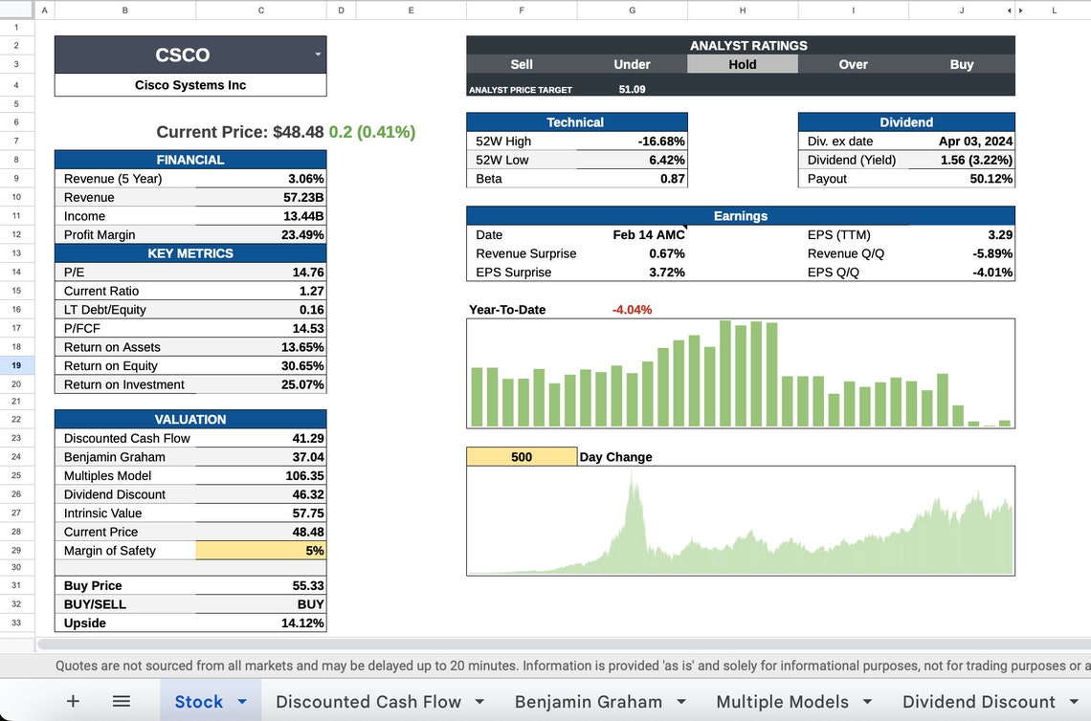Open the Benjamin Graham tab menu arrow
The width and height of the screenshot is (1091, 721).
point(682,701)
